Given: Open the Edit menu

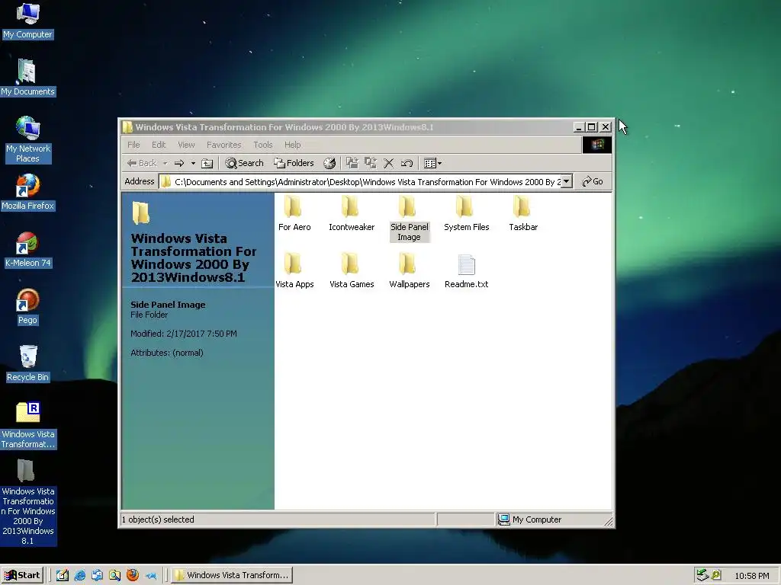Looking at the screenshot, I should coord(159,145).
